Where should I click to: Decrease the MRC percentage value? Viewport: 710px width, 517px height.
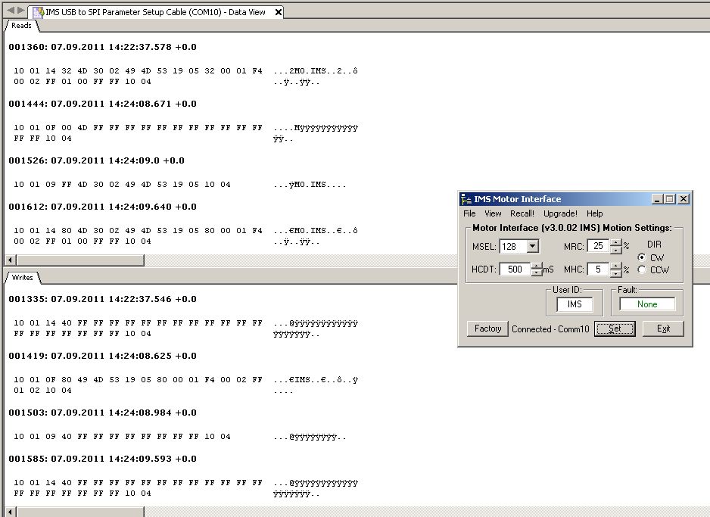pyautogui.click(x=616, y=250)
